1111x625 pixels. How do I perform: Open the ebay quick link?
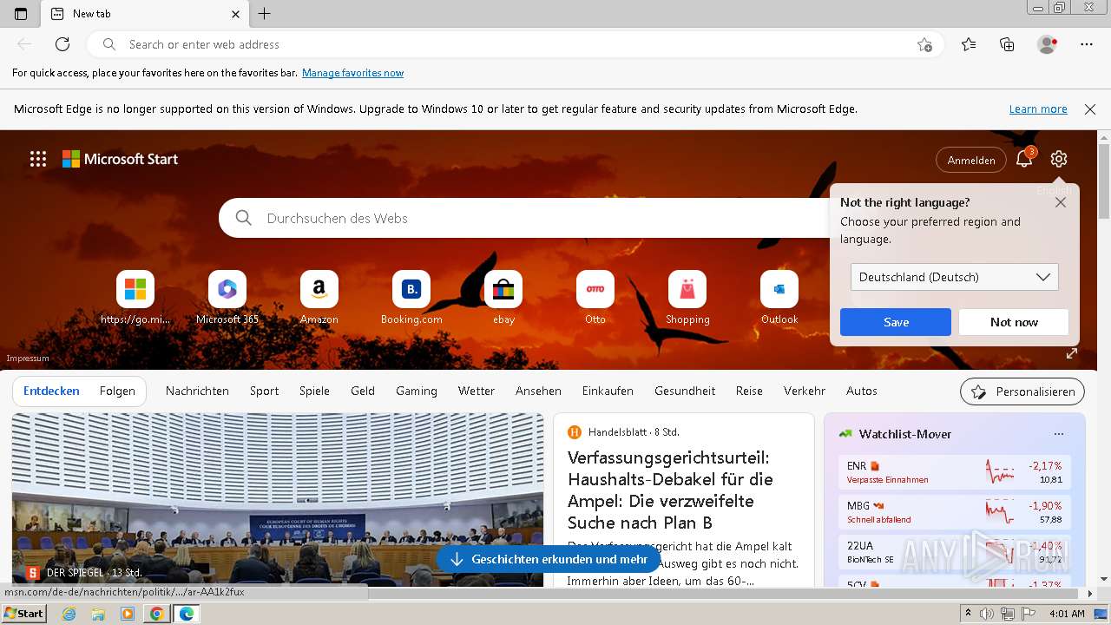click(503, 298)
